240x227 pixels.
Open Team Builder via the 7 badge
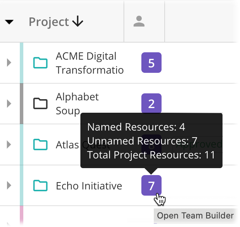click(x=151, y=186)
